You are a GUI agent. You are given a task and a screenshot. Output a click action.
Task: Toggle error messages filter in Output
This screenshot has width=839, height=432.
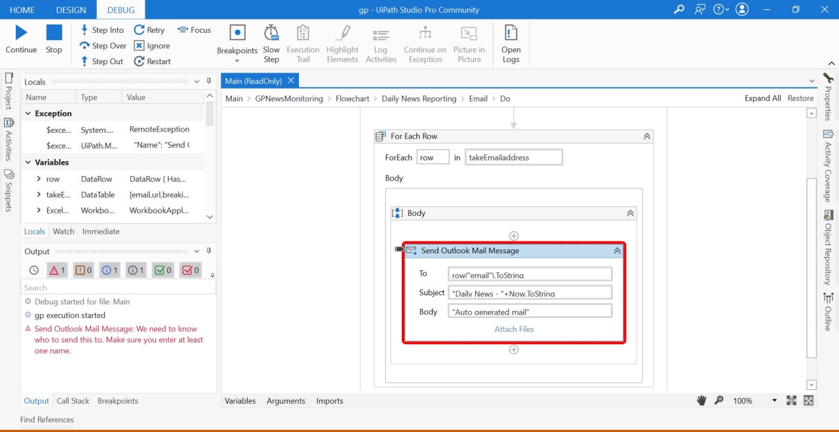[57, 270]
